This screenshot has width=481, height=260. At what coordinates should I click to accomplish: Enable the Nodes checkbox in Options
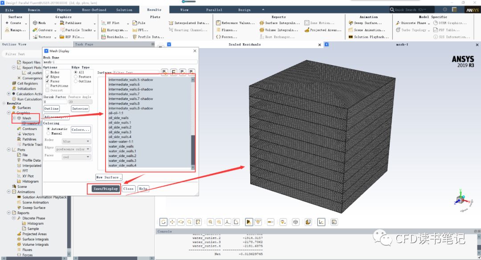click(x=47, y=73)
